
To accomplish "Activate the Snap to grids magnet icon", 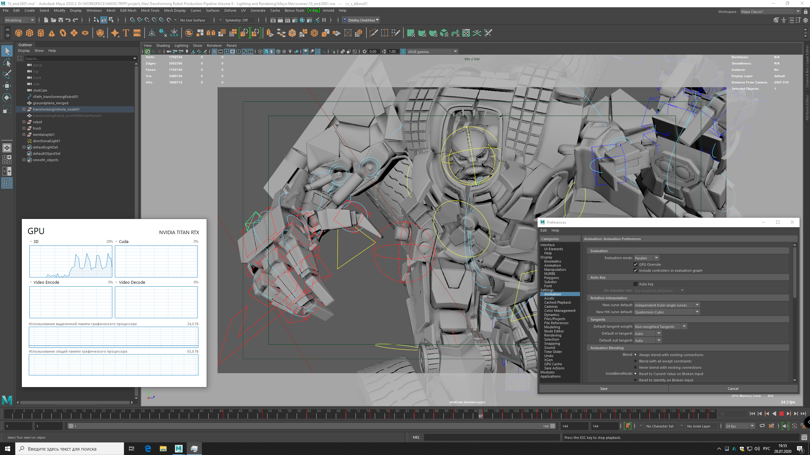I will [133, 20].
